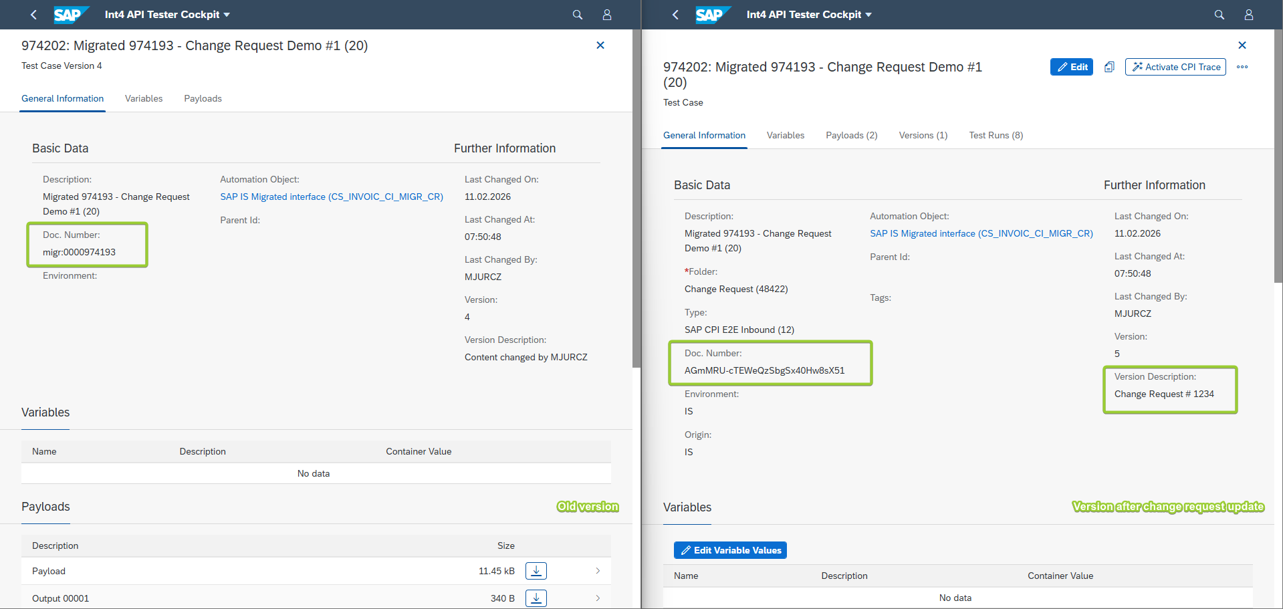1283x609 pixels.
Task: Click the Payload row description
Action: [x=49, y=571]
